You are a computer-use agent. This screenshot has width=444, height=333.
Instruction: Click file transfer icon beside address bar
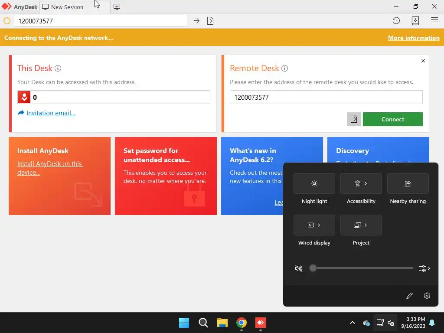210,21
